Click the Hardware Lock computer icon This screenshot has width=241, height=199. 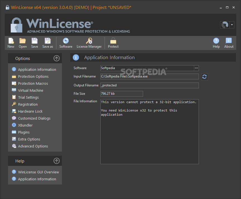(x=14, y=111)
